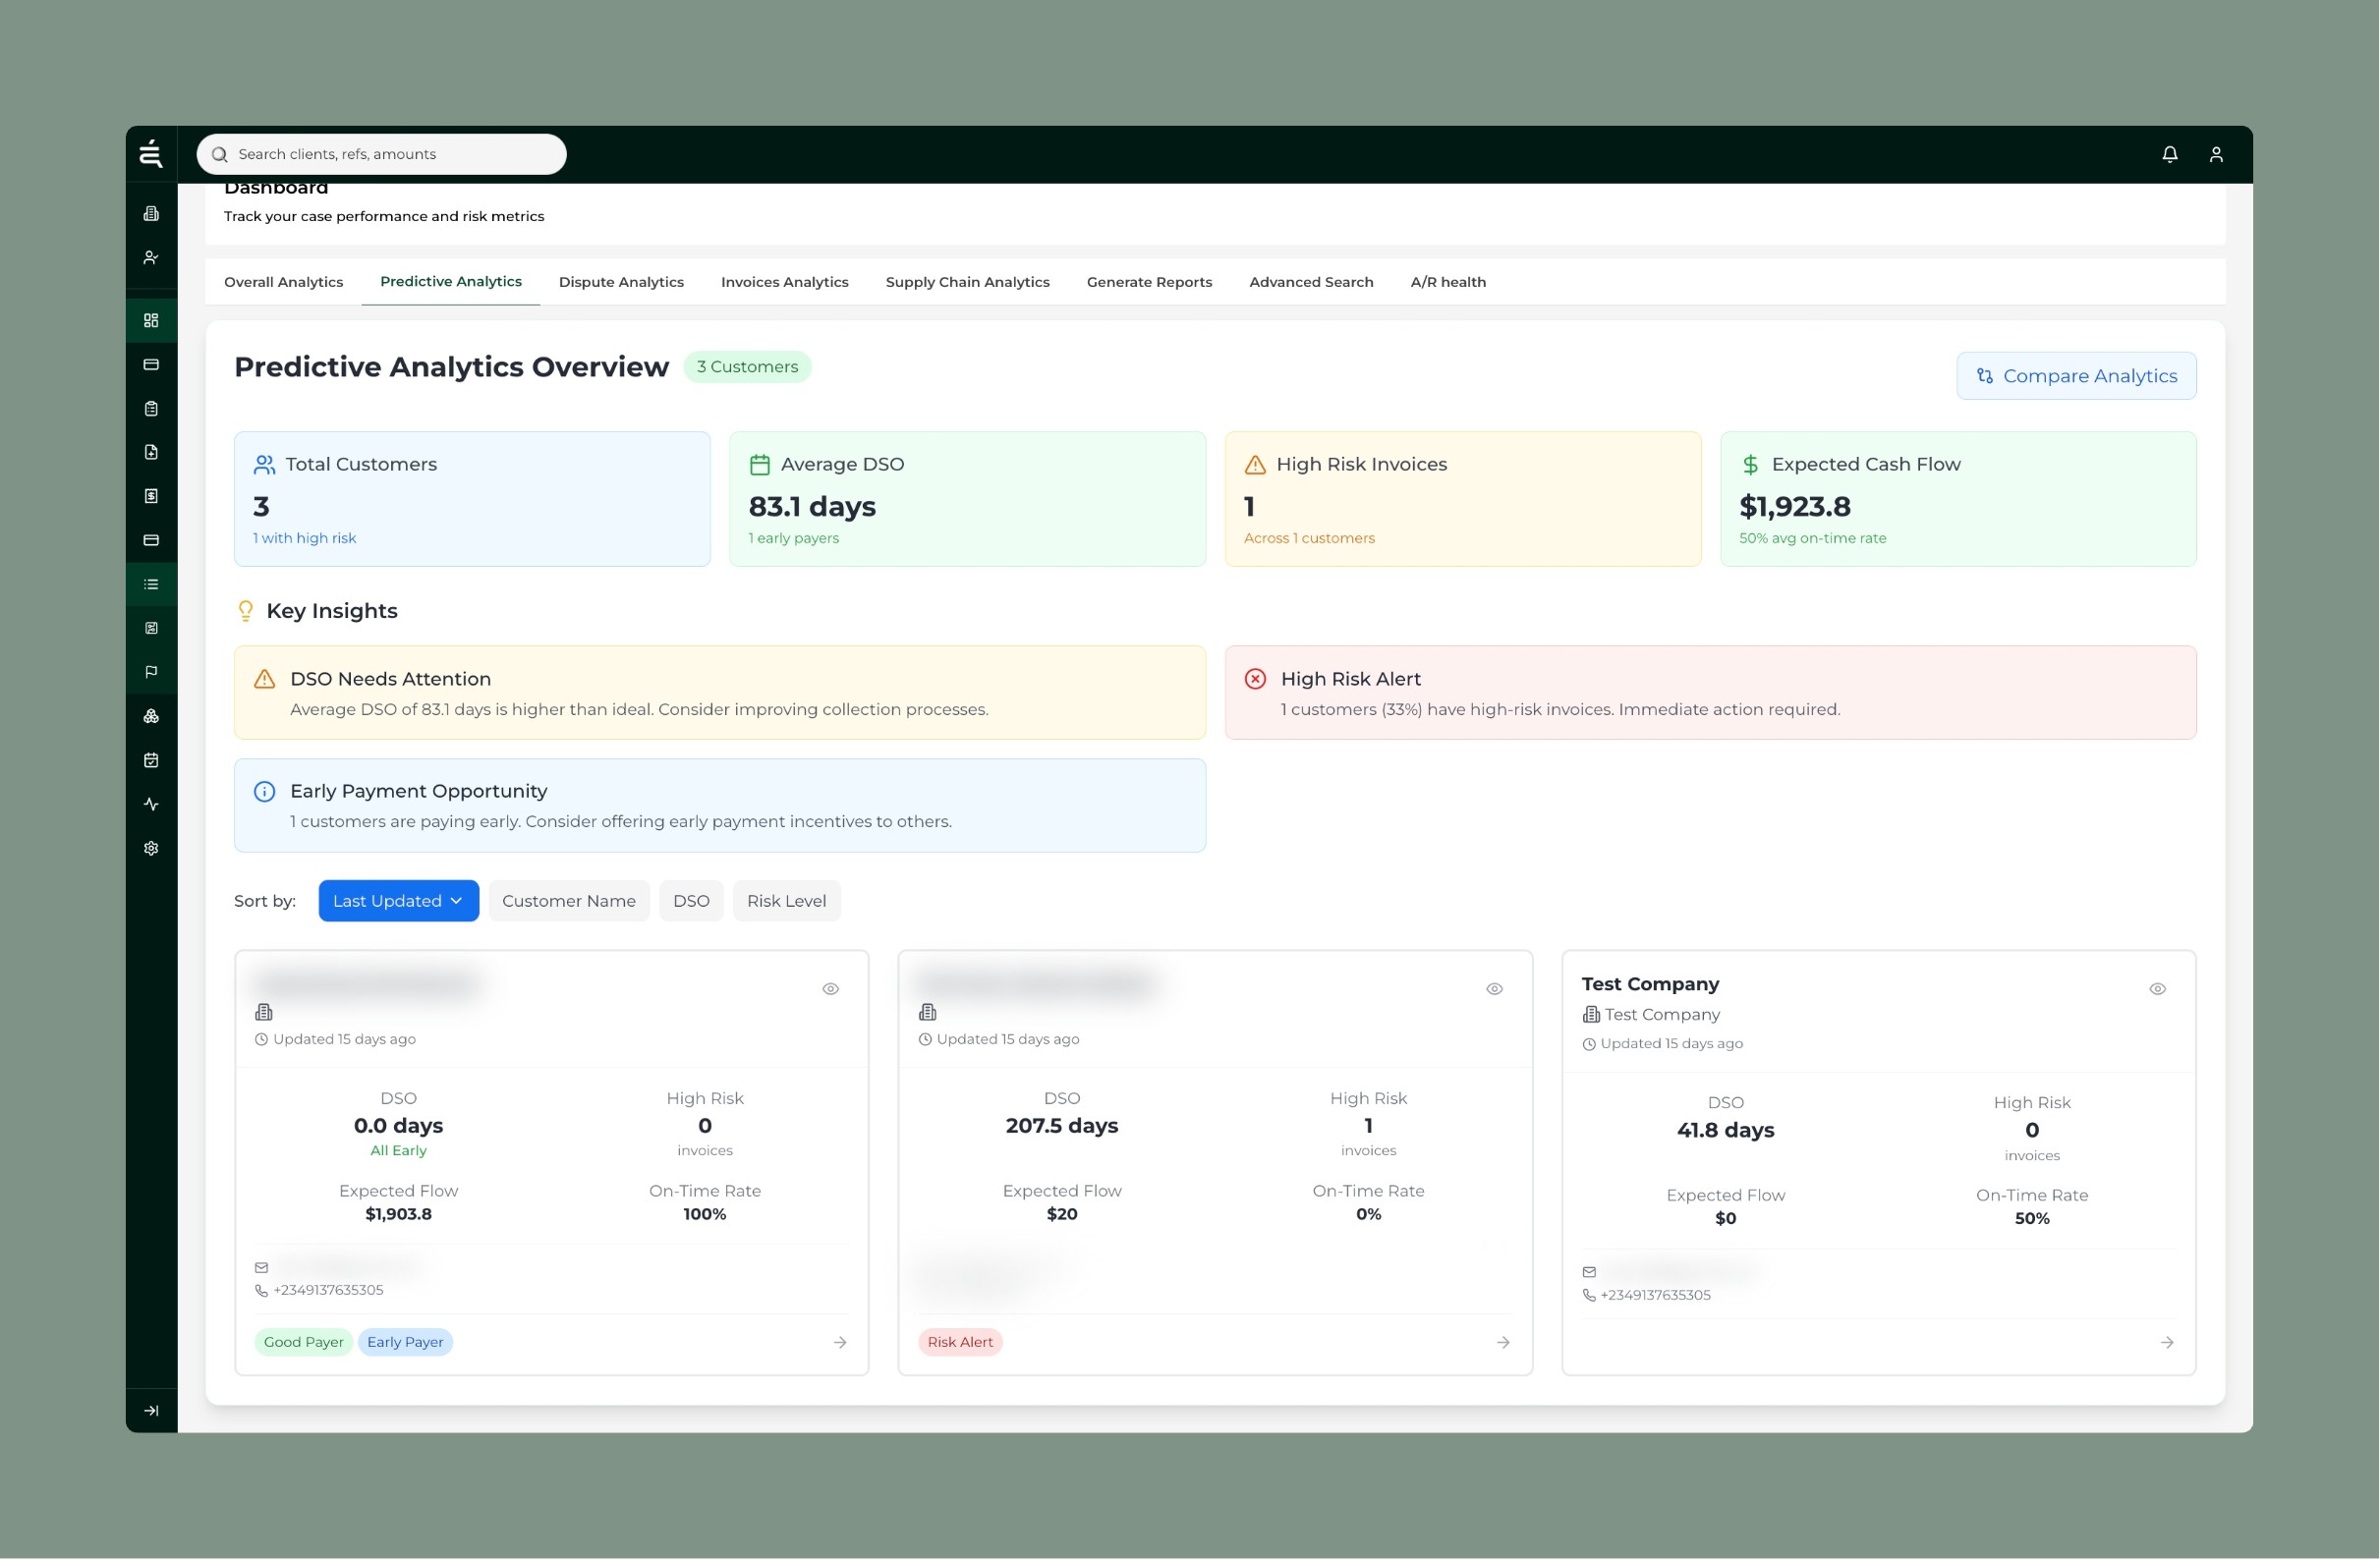
Task: Click the user profile icon
Action: coord(2215,154)
